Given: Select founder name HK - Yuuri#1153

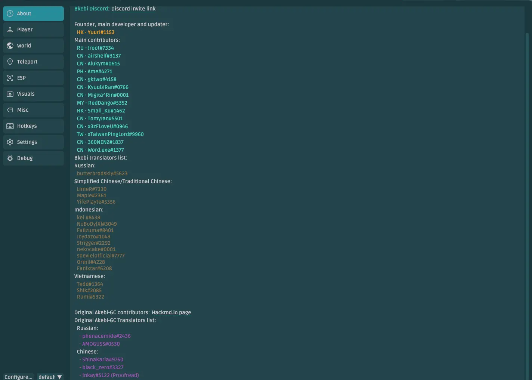Looking at the screenshot, I should pos(96,32).
